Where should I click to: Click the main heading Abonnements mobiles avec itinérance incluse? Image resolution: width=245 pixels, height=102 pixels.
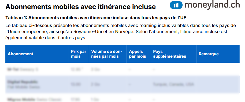pos(81,7)
